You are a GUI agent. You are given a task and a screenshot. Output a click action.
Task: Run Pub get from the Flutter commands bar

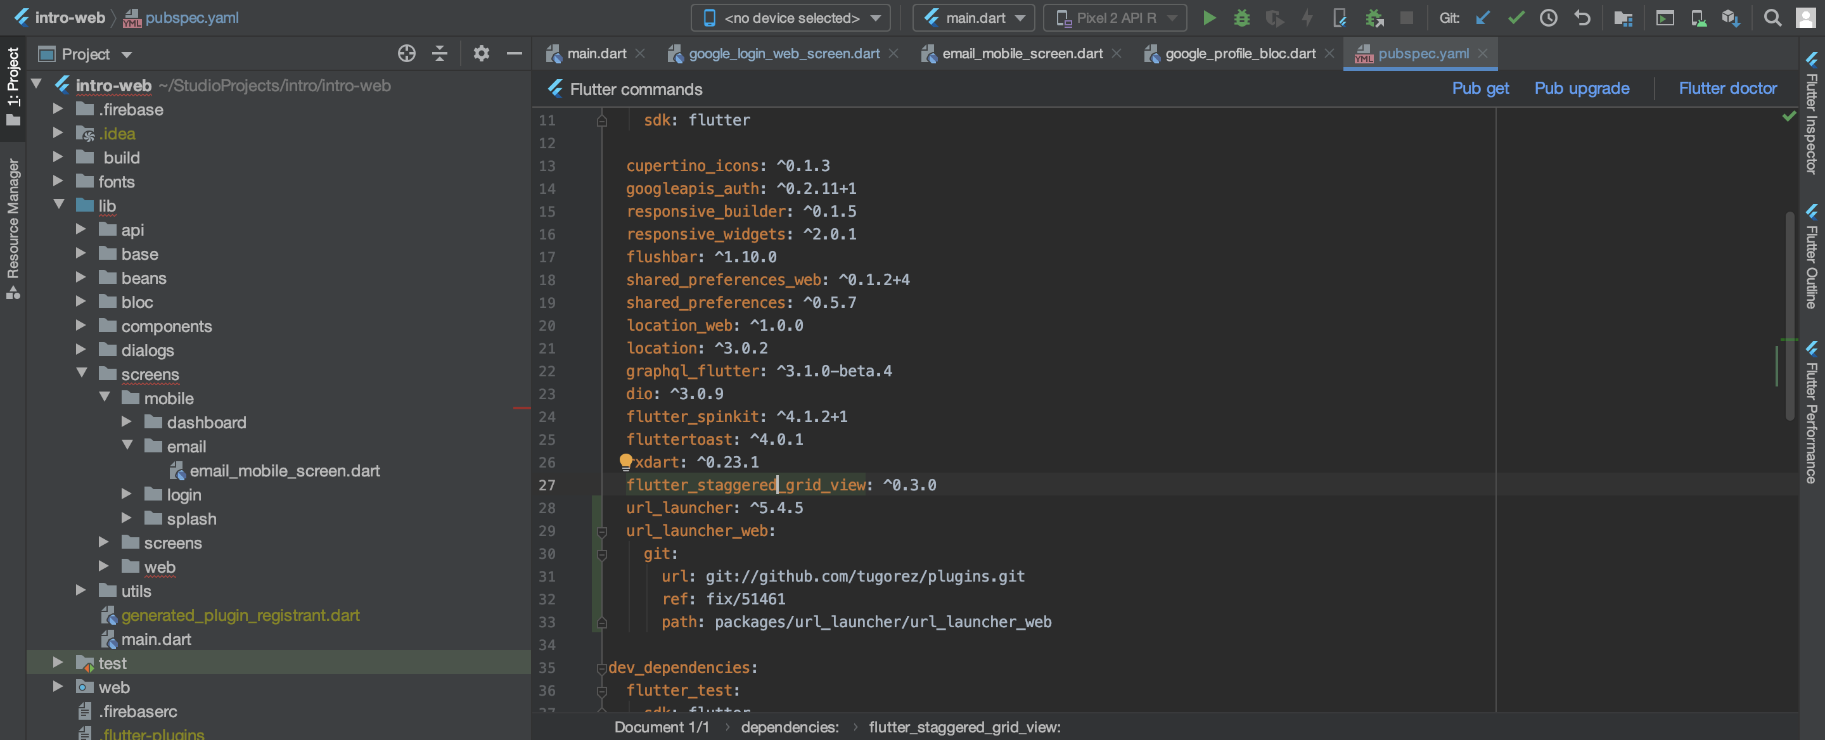[1480, 88]
